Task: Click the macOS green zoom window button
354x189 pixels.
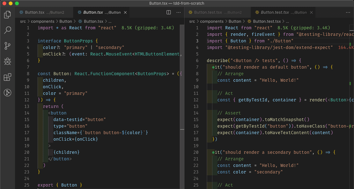Action: pos(17,3)
